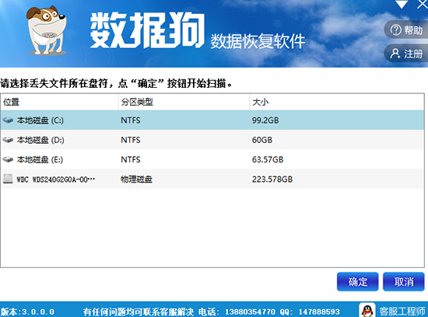Select the 本地磁盘 (E:) row
Image resolution: width=428 pixels, height=317 pixels.
[212, 159]
